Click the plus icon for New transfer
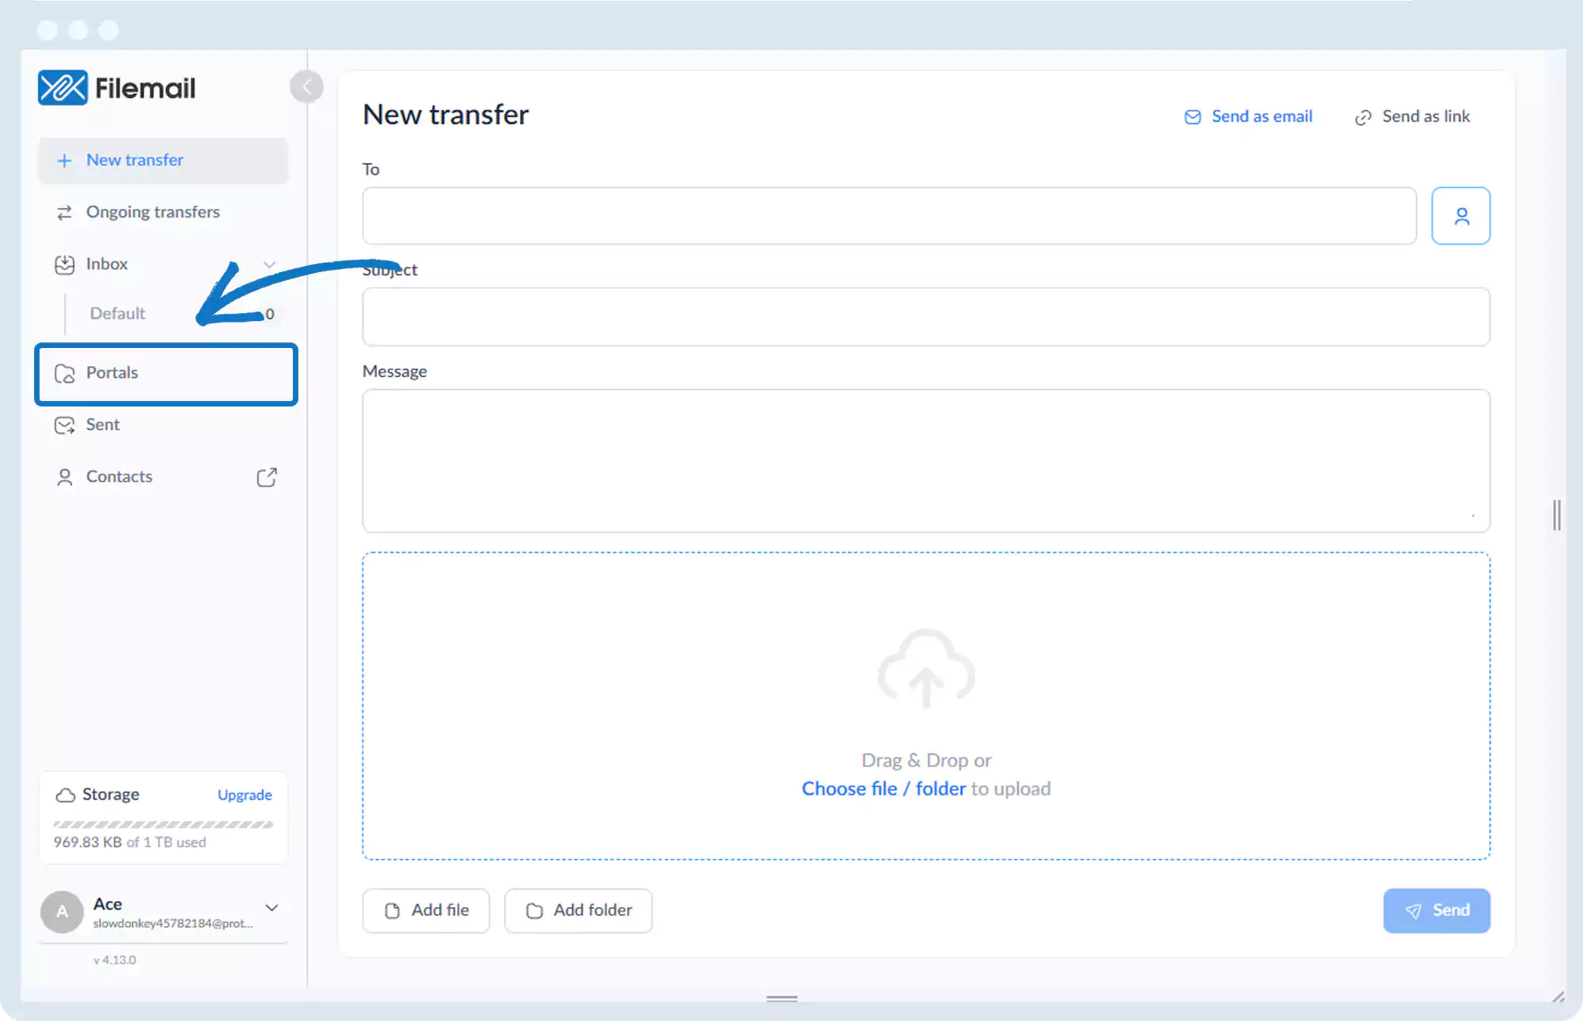The height and width of the screenshot is (1021, 1583). pos(65,161)
